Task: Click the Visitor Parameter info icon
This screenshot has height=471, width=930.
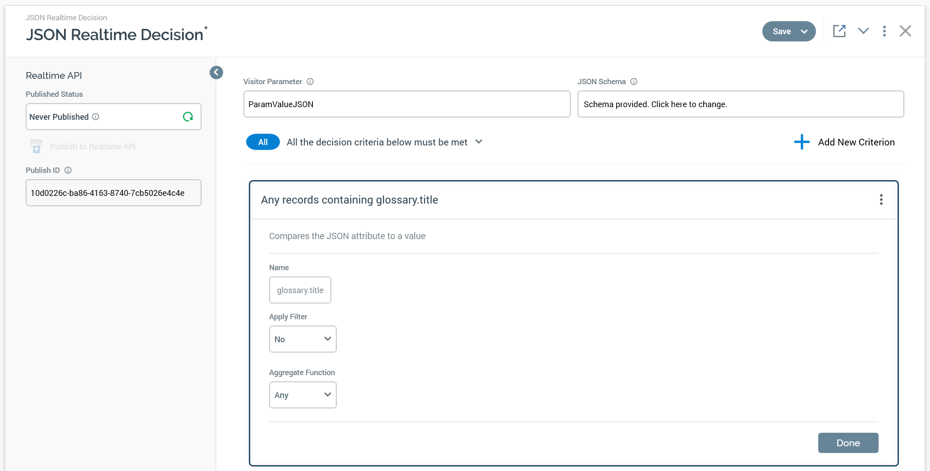Action: [x=310, y=82]
